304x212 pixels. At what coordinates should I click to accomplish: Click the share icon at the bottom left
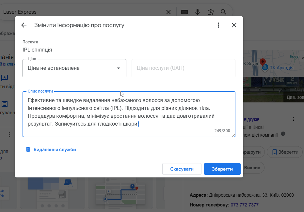2,193
